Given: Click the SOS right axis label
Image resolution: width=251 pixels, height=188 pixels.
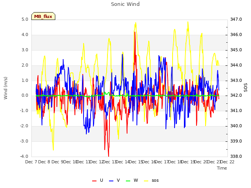Looking at the screenshot, I should click(x=246, y=88).
